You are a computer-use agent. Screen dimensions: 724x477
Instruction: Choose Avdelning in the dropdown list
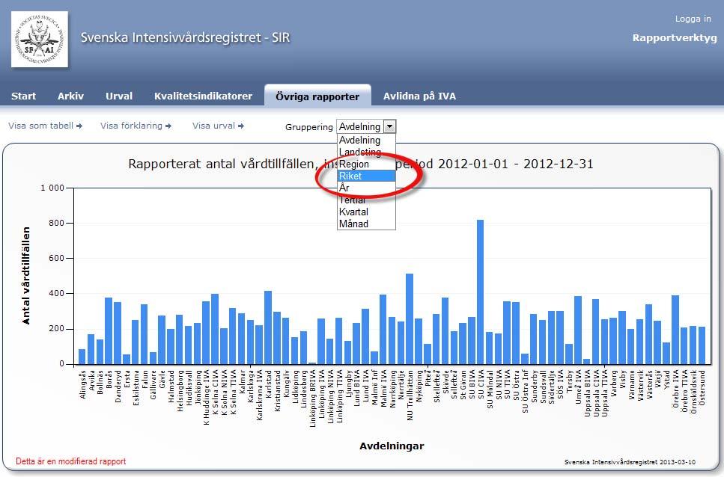pyautogui.click(x=366, y=140)
